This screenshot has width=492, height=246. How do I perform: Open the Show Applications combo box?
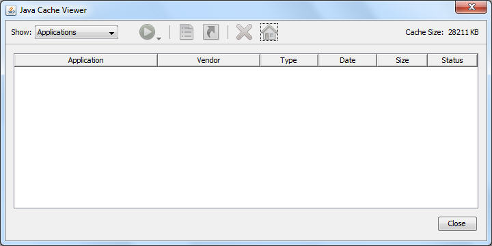77,32
